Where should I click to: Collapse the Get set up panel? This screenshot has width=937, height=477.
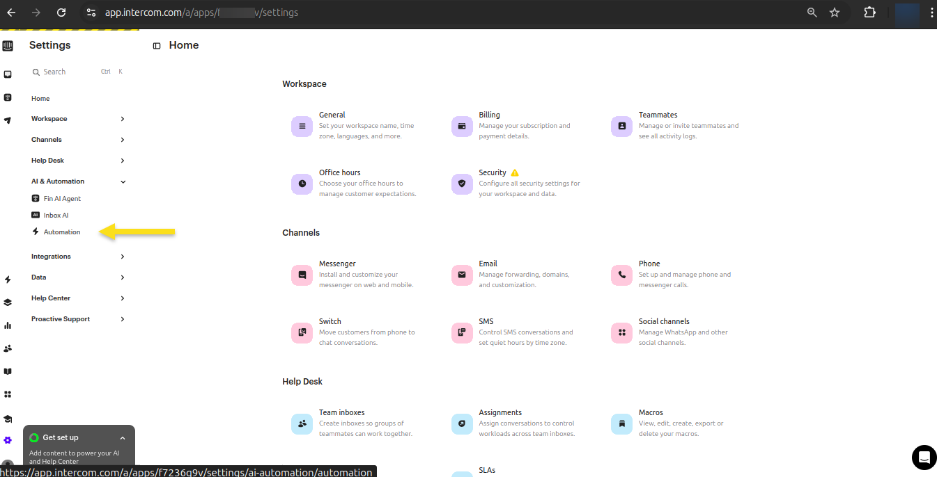point(123,438)
